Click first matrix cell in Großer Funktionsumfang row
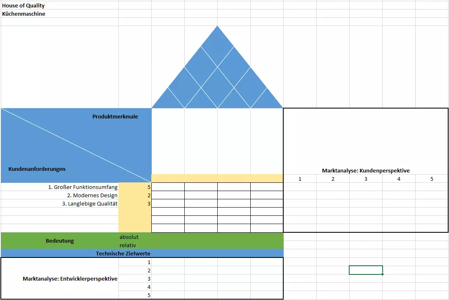 pos(168,187)
